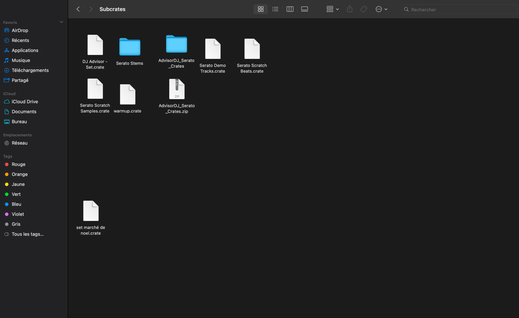Switch to gallery view
Image resolution: width=519 pixels, height=318 pixels.
coord(304,9)
